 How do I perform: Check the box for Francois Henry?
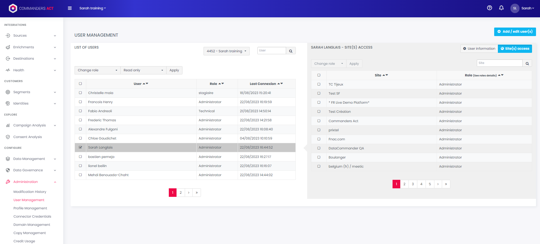tap(80, 102)
